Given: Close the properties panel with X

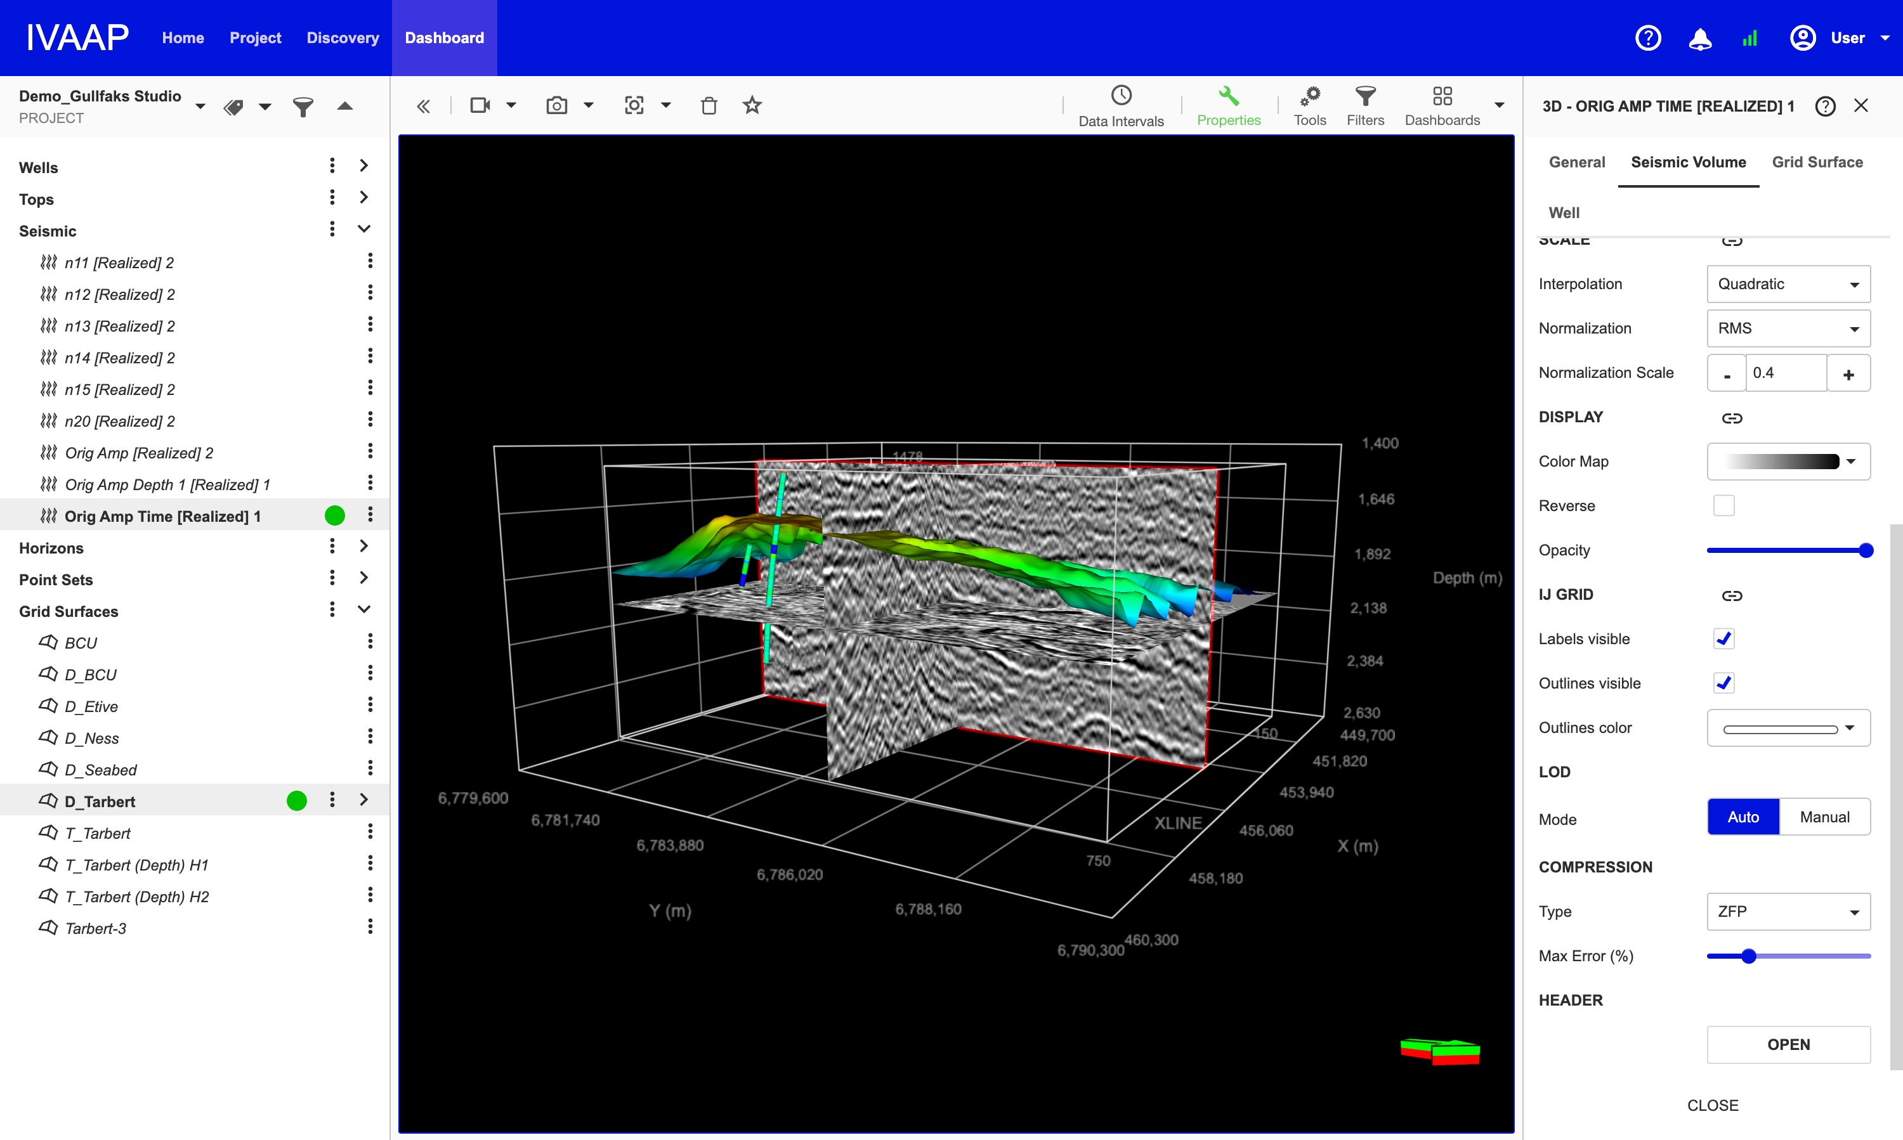Looking at the screenshot, I should pyautogui.click(x=1860, y=105).
